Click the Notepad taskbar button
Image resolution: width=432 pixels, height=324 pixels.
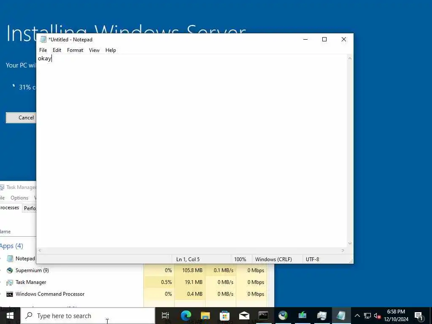pyautogui.click(x=341, y=316)
